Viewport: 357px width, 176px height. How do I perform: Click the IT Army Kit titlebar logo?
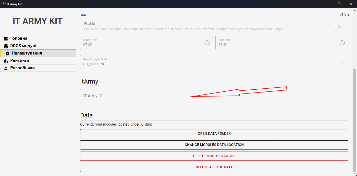(x=4, y=4)
